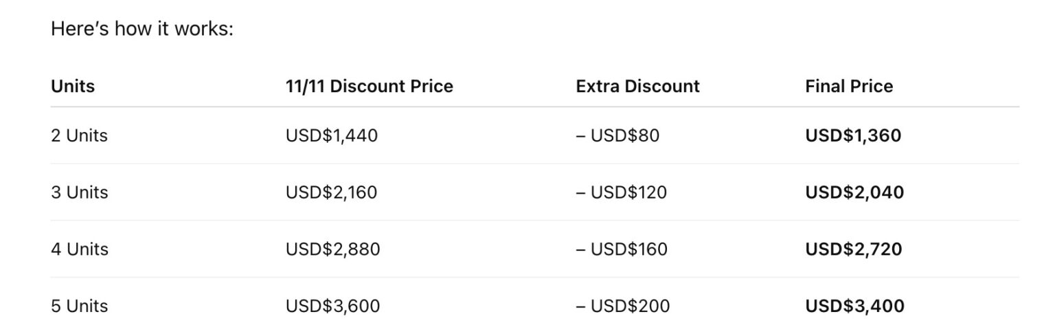Click the USD$1,440 discount price cell
1055x336 pixels.
pyautogui.click(x=331, y=136)
